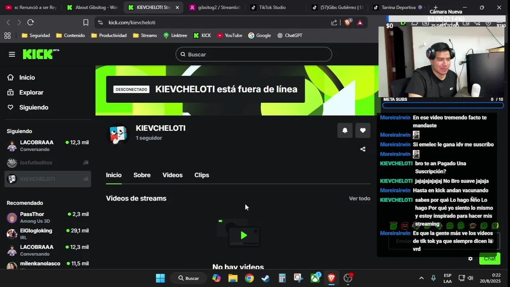The height and width of the screenshot is (287, 510).
Task: Show hidden tray icons chevron
Action: (x=421, y=278)
